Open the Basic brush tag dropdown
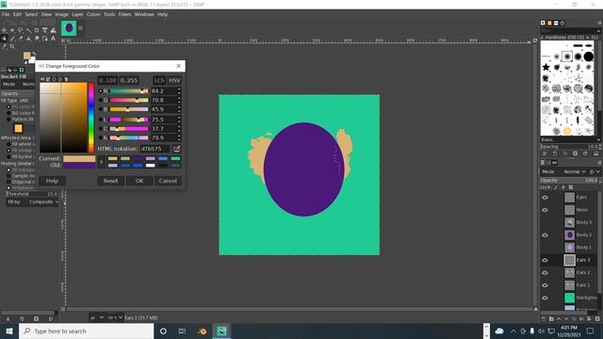This screenshot has height=339, width=603. pyautogui.click(x=570, y=139)
